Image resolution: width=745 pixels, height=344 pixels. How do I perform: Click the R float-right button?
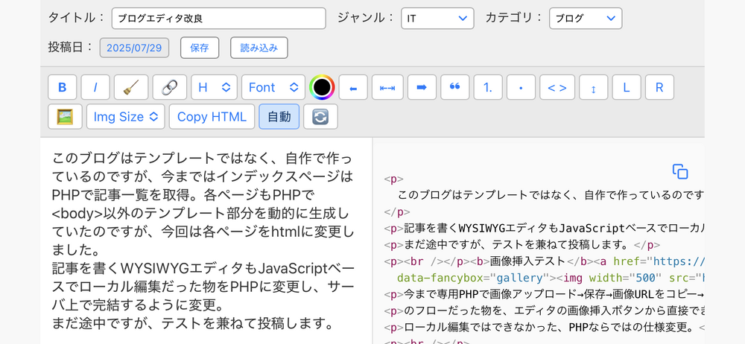(659, 87)
